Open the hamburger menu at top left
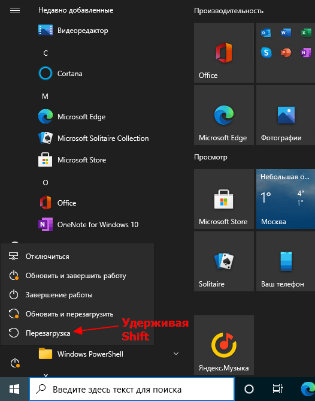Screen dimensions: 315x401 (15, 10)
